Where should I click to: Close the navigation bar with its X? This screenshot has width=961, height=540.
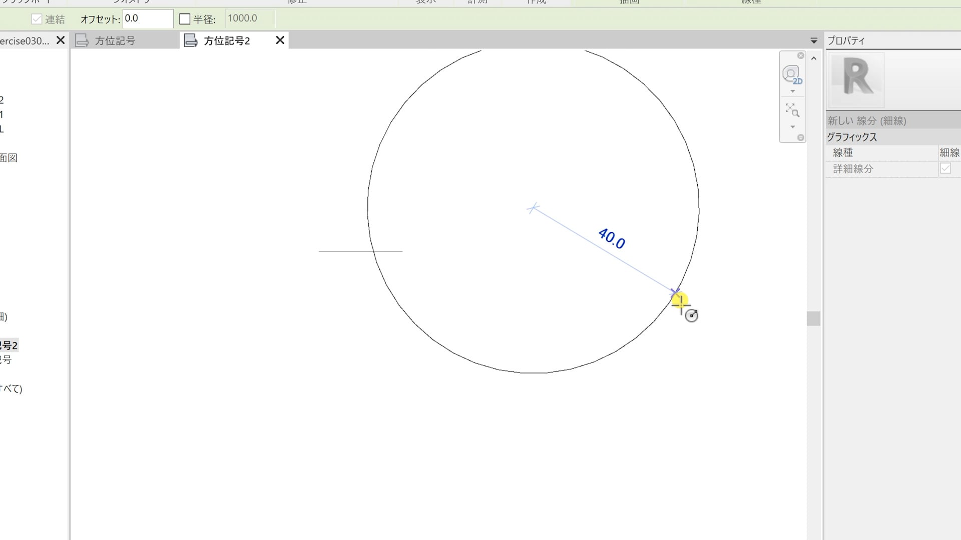pyautogui.click(x=801, y=55)
